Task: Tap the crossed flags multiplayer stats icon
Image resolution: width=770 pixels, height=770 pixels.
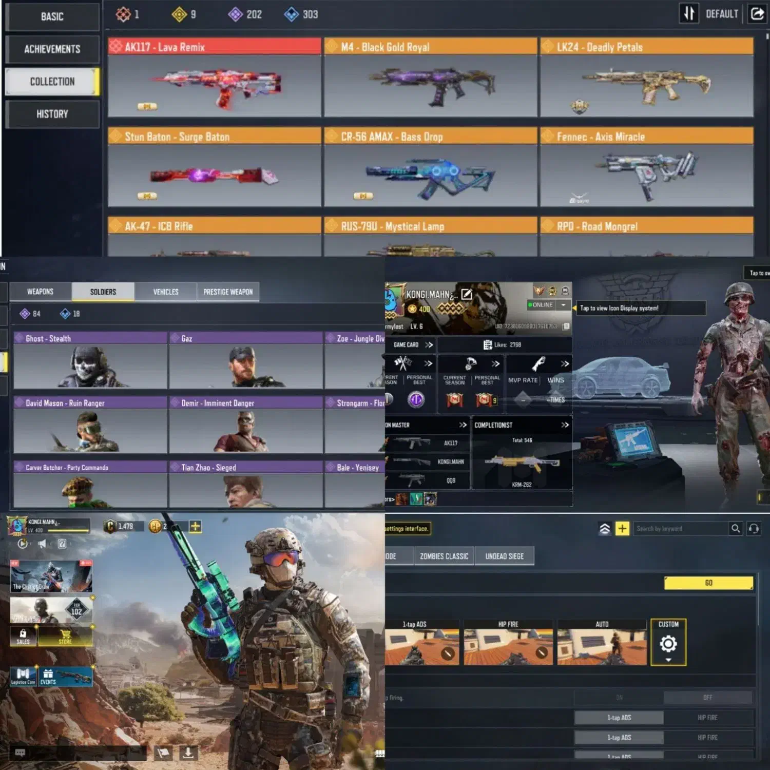Action: [403, 363]
